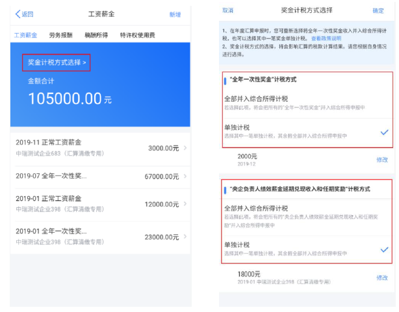This screenshot has width=399, height=312.
Task: Tap 新增 to add an income record
Action: pos(175,14)
